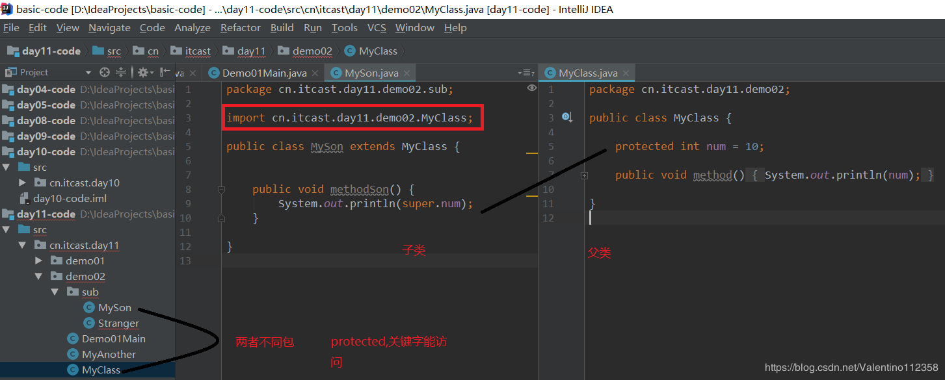Collapse methodSon() using its fold marker
945x380 pixels.
point(221,190)
